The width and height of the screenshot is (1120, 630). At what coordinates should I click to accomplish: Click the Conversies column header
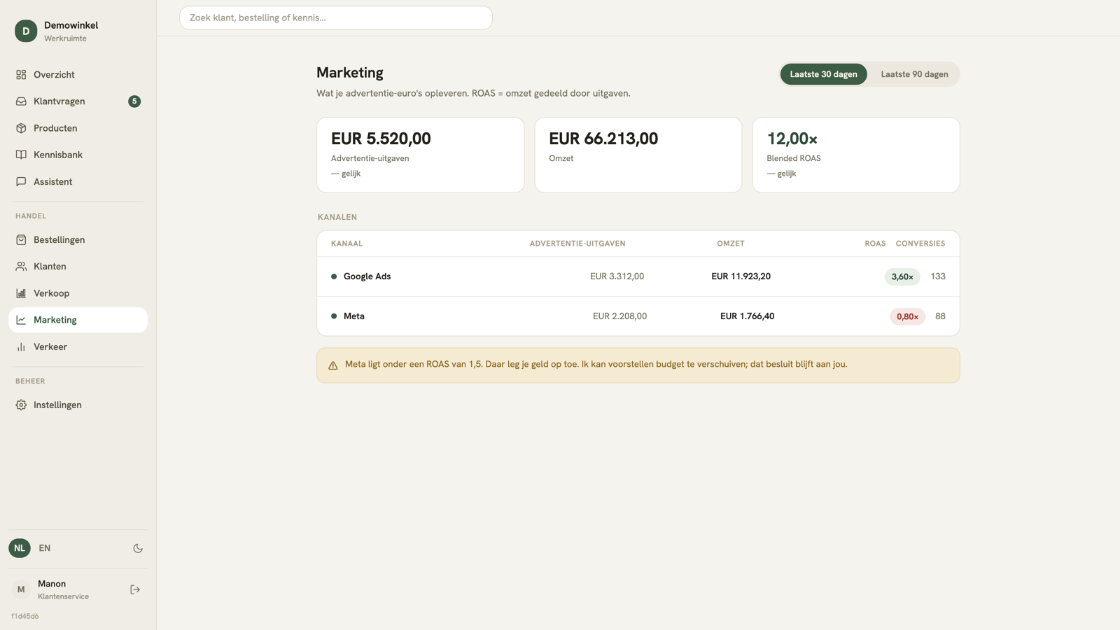(920, 244)
